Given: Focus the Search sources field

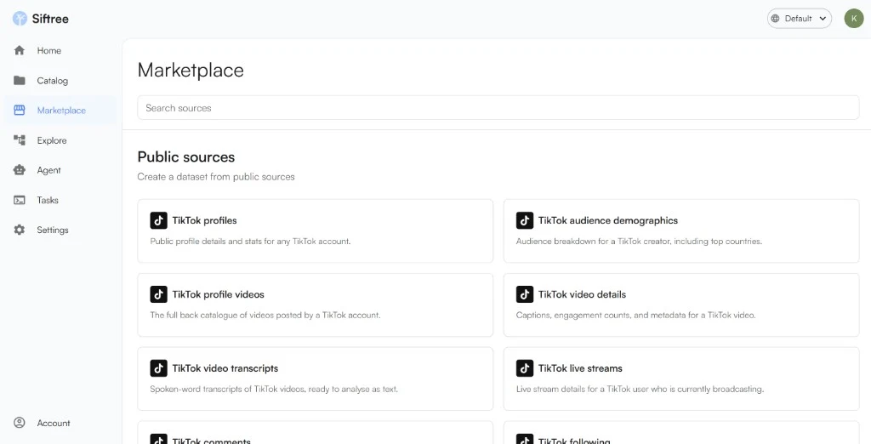Looking at the screenshot, I should tap(498, 108).
